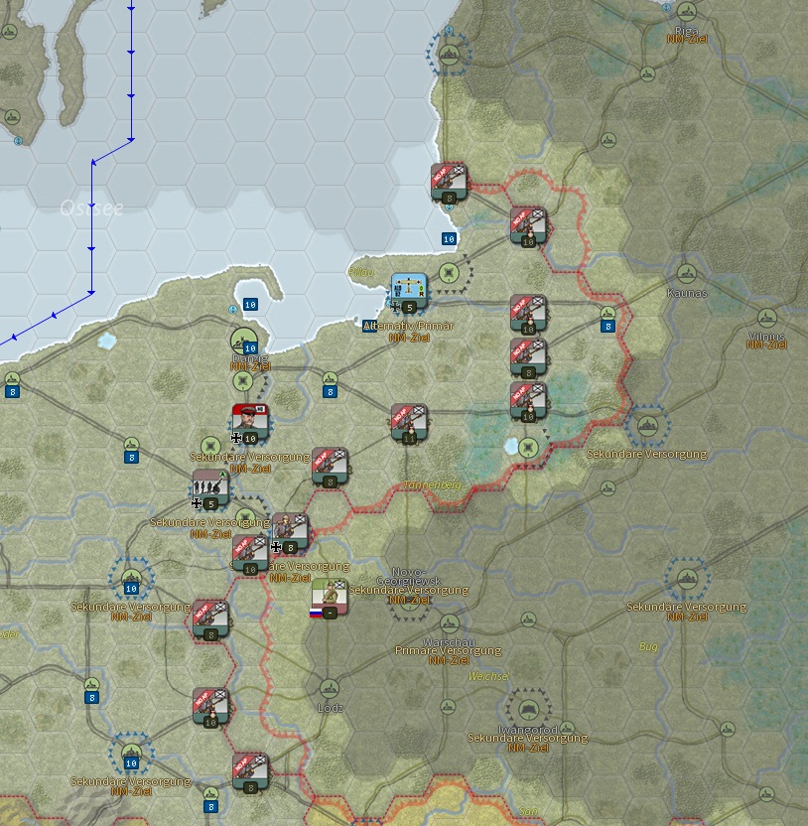Select the strength 8 infantry on the northern Baltic coast
This screenshot has width=808, height=826.
point(449,184)
